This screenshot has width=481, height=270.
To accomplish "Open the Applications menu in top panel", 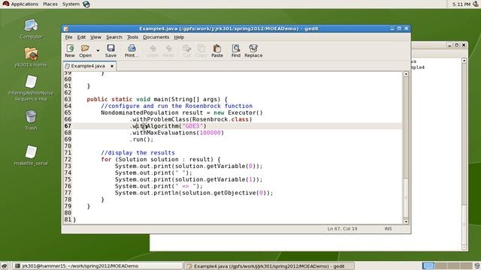I will (x=21, y=4).
